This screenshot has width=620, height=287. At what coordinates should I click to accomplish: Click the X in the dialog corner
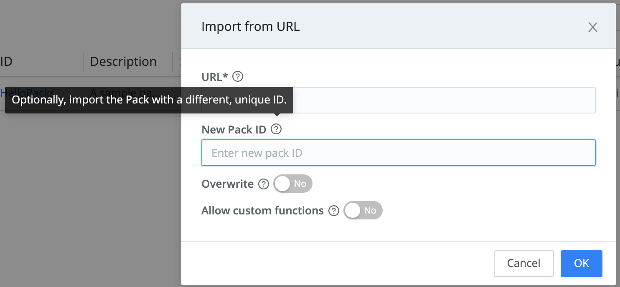pyautogui.click(x=593, y=27)
